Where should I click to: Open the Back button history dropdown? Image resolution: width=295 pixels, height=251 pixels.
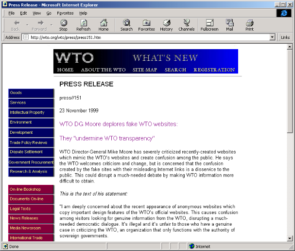[x=27, y=25]
